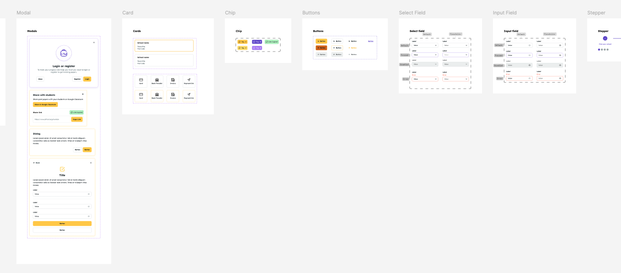The height and width of the screenshot is (273, 621).
Task: Click the checkmark circle in Stepper
Action: coord(605,38)
